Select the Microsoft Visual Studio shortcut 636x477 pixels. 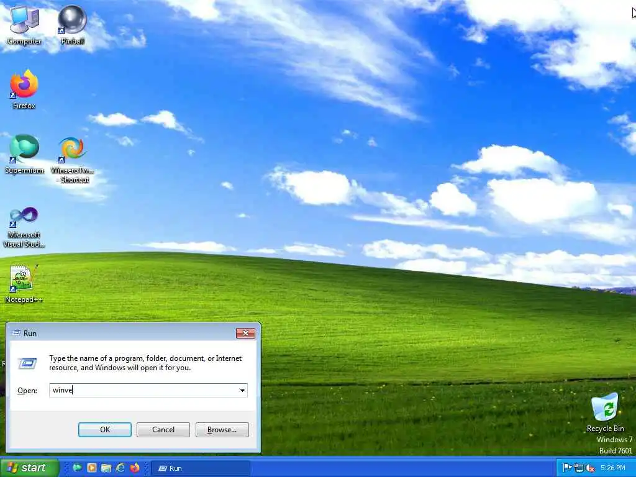tap(24, 227)
